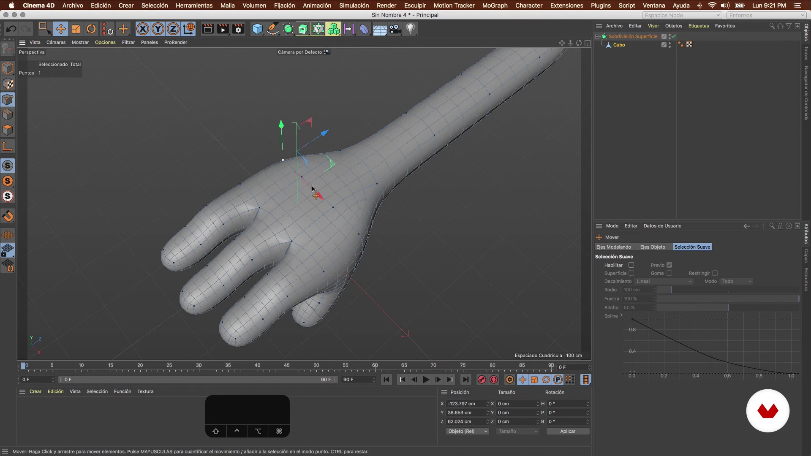Open the Esculpir menu

tap(415, 5)
